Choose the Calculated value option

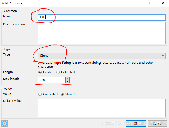pos(40,94)
